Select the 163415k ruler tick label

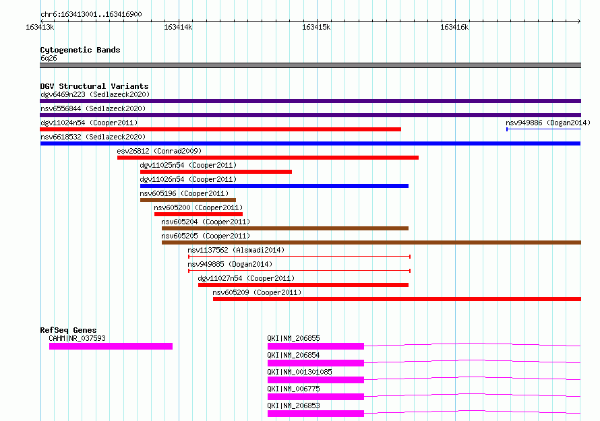tap(316, 27)
